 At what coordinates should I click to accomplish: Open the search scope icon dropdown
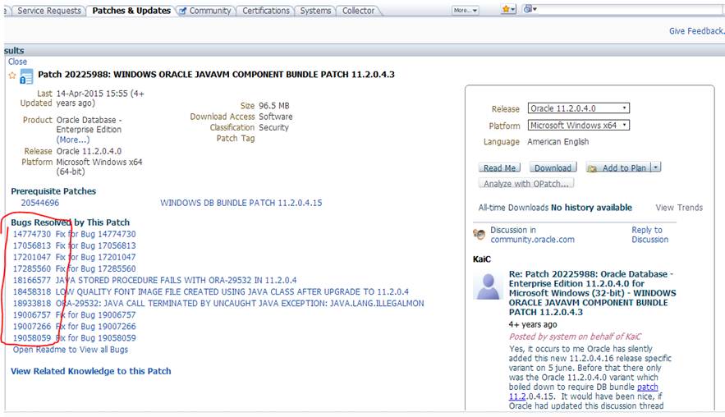coord(530,9)
